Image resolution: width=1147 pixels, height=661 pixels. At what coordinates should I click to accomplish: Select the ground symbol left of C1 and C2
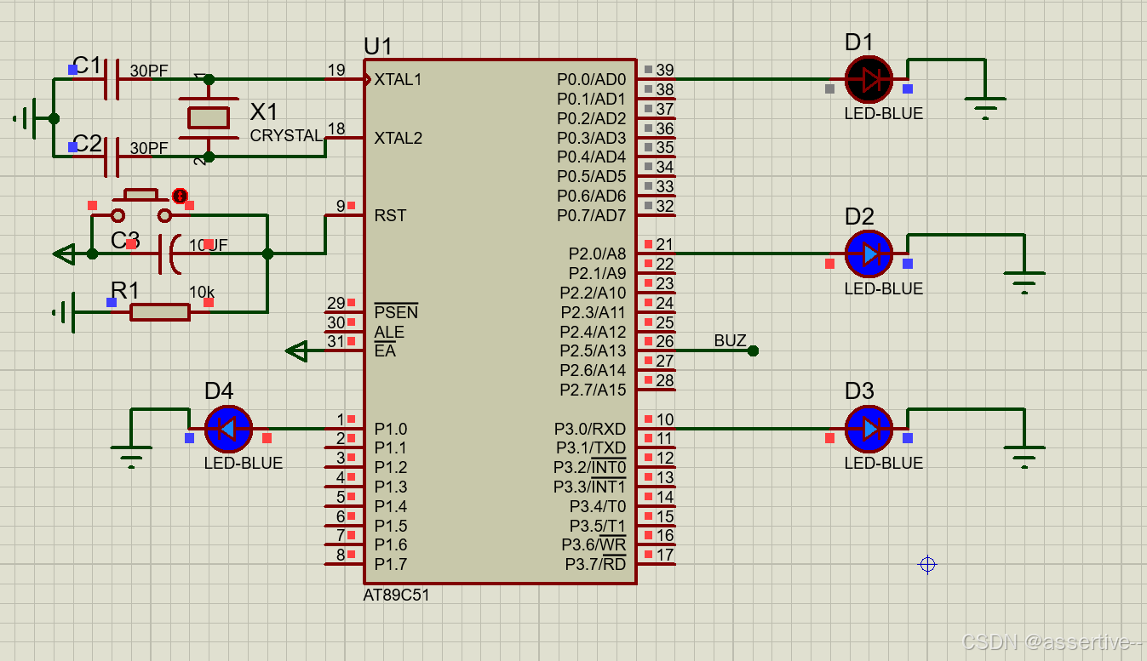pos(26,118)
